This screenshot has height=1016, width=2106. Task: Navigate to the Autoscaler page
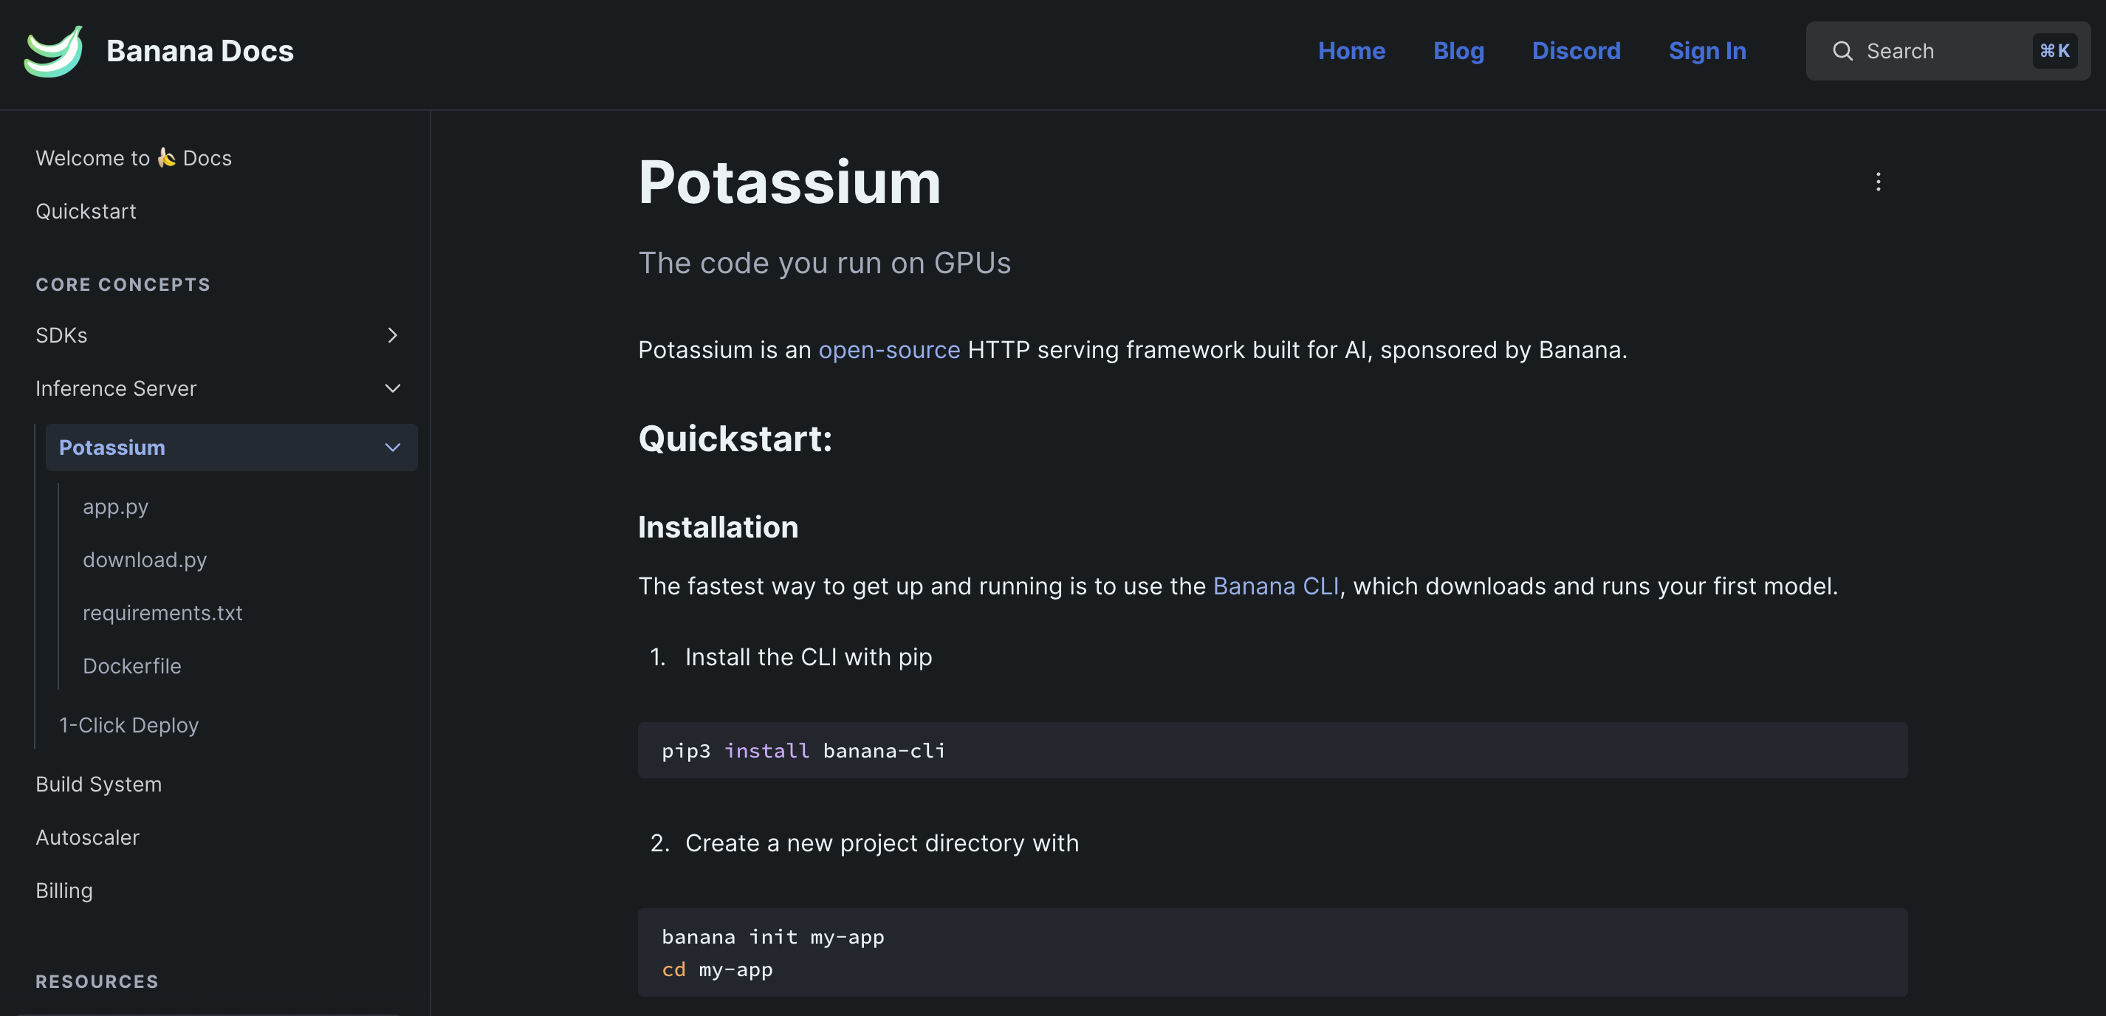(x=87, y=837)
